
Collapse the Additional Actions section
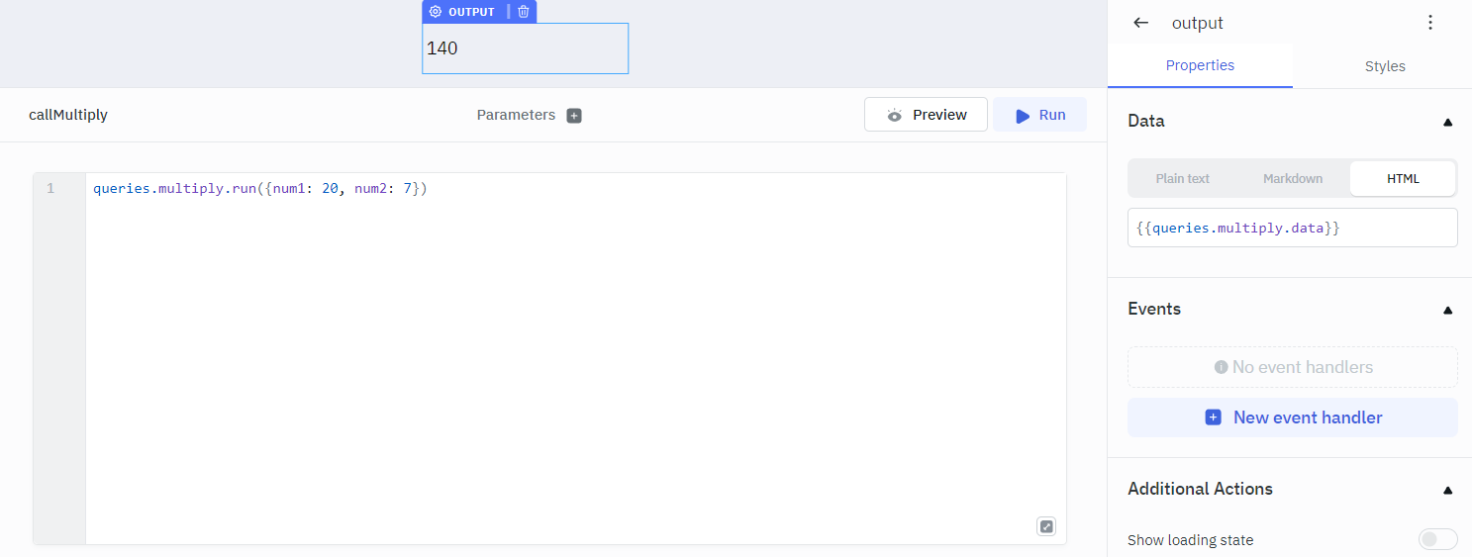tap(1447, 490)
